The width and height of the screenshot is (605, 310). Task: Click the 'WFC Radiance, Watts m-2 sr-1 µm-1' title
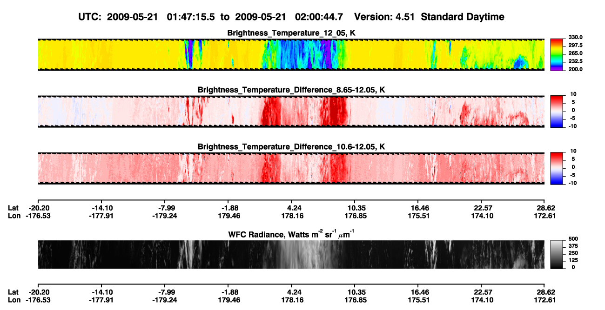[x=291, y=234]
